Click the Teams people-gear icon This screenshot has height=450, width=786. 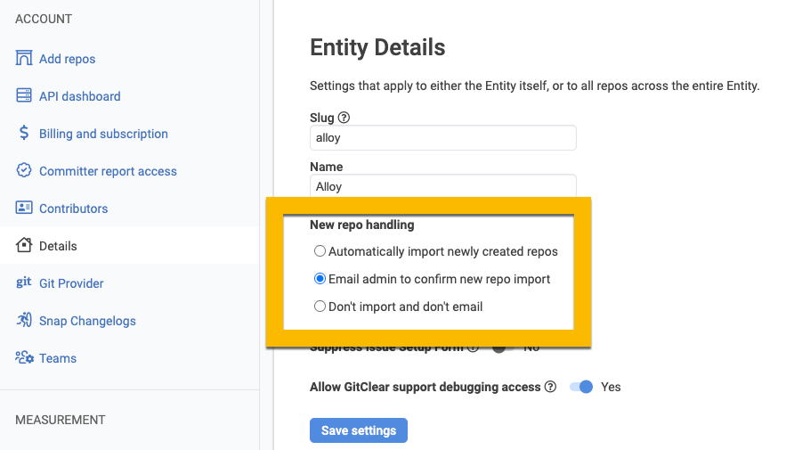point(24,358)
